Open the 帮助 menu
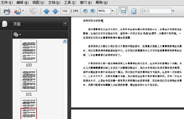Image resolution: width=184 pixels, height=119 pixels. pos(102,2)
